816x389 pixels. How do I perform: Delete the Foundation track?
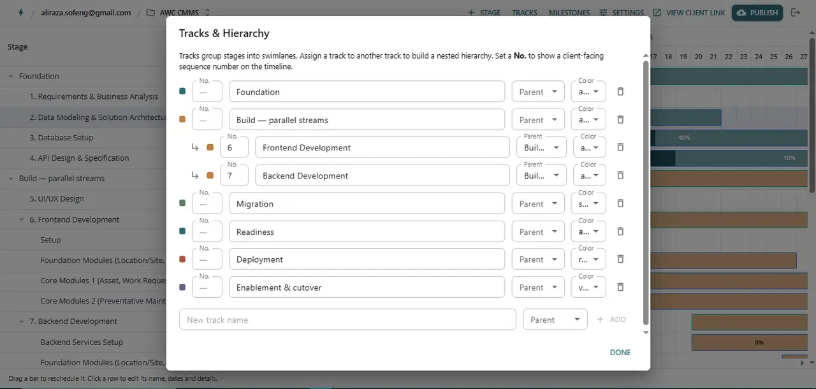point(620,92)
